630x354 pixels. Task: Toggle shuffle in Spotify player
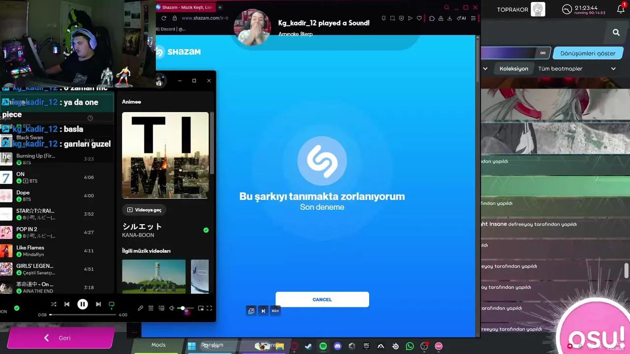[54, 304]
